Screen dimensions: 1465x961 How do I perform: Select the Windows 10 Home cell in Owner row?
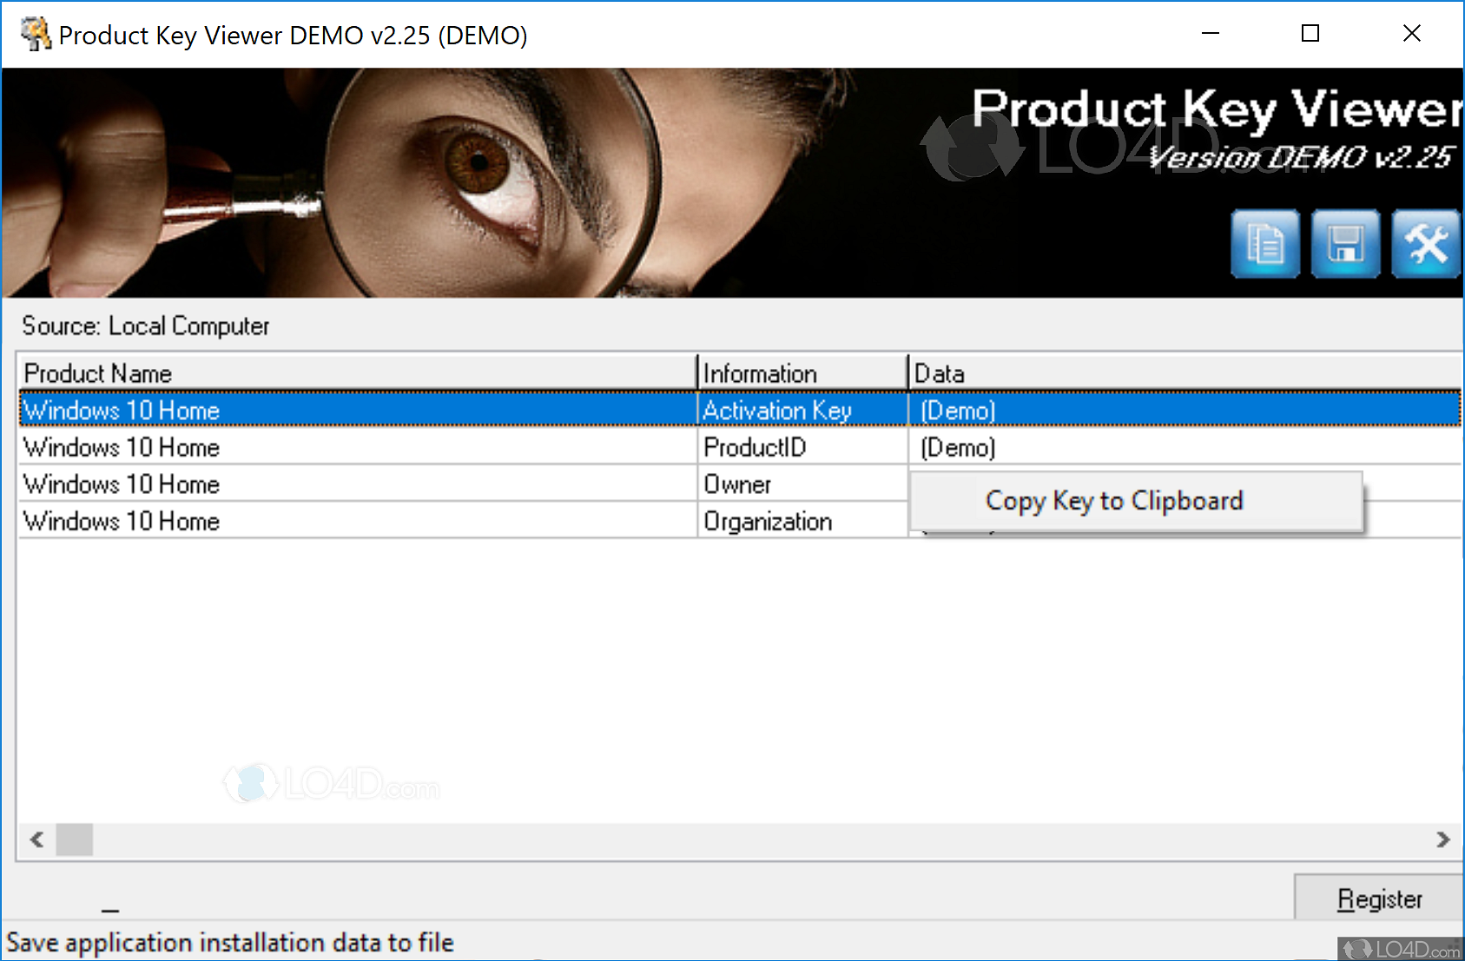click(358, 484)
